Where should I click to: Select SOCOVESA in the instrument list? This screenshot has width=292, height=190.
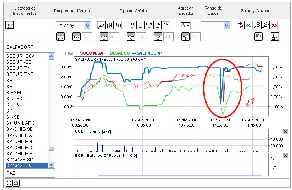26,166
